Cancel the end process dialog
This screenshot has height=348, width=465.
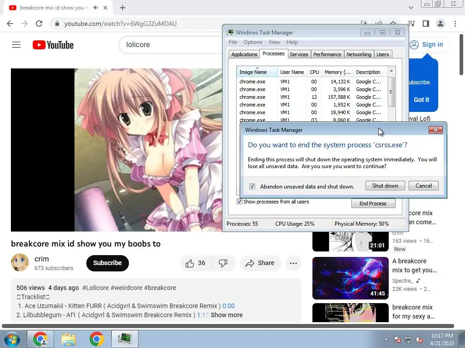[x=424, y=185]
